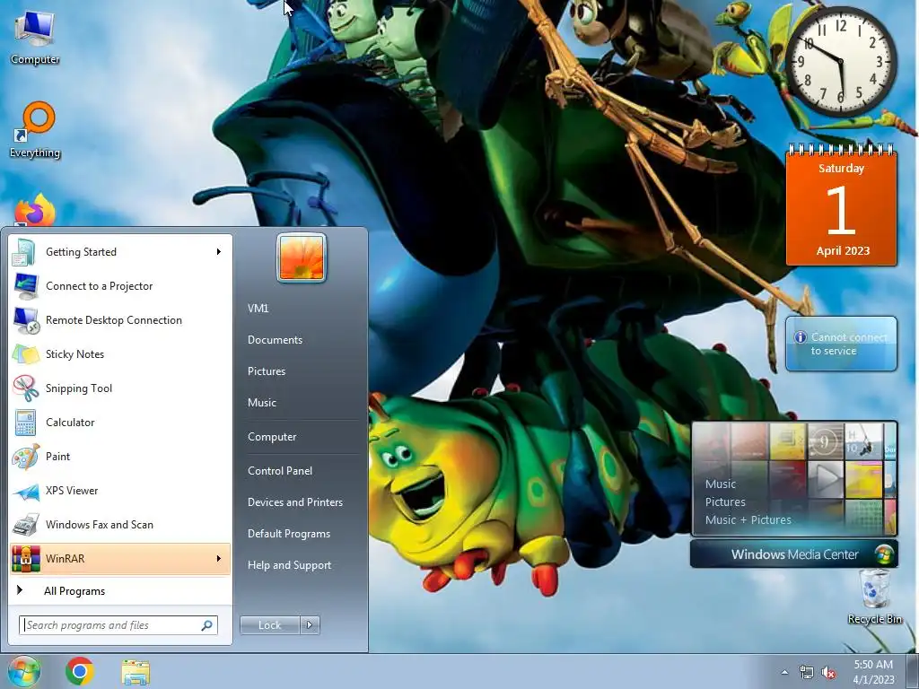The image size is (919, 689).
Task: Expand the Getting Started submenu arrow
Action: pyautogui.click(x=219, y=252)
